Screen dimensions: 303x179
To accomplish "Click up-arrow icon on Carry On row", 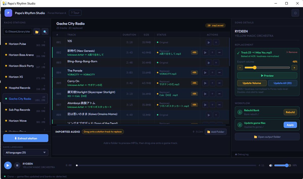I will click(x=212, y=83).
